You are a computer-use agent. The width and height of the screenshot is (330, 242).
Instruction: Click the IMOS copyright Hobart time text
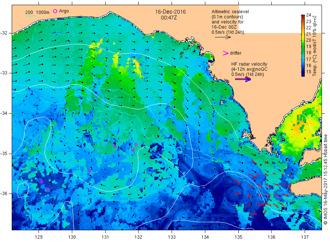(326, 179)
